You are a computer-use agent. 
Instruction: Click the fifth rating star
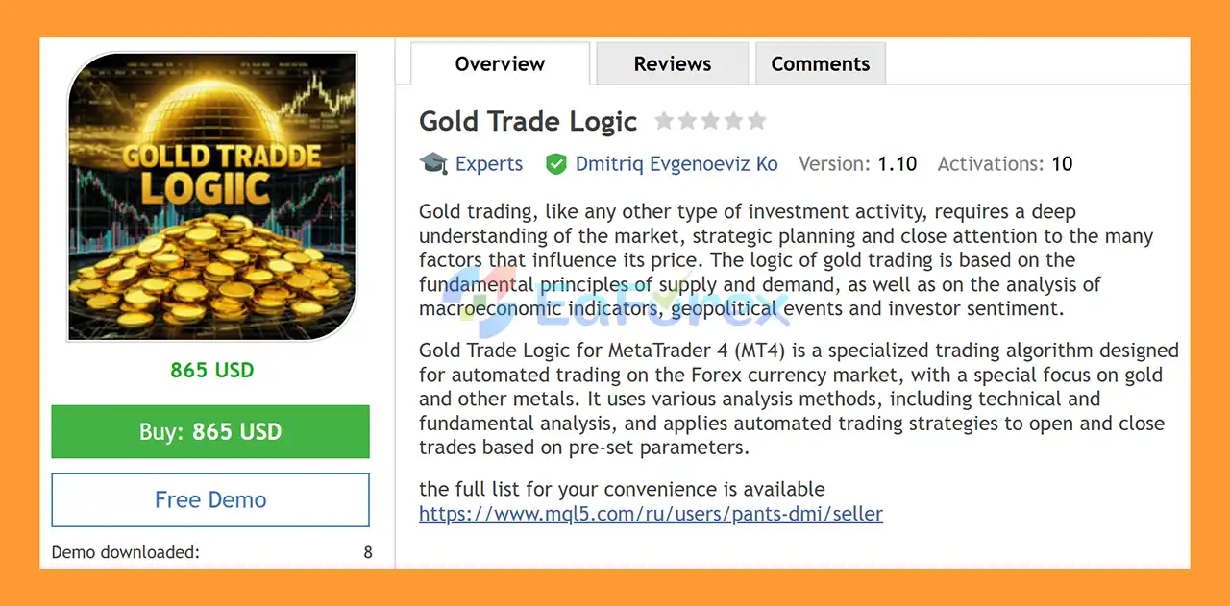pyautogui.click(x=756, y=121)
